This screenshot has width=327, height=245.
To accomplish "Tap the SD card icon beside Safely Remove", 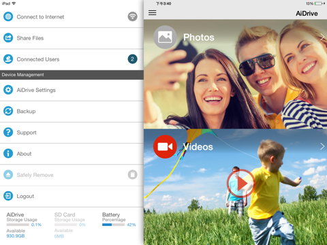I will coord(132,175).
